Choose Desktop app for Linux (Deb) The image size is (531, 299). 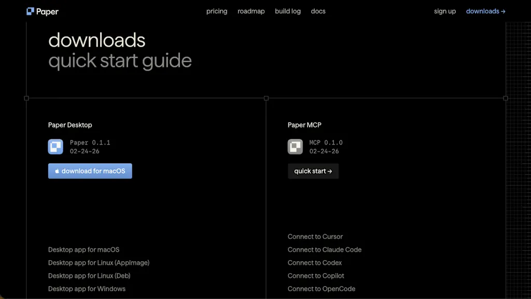[89, 276]
